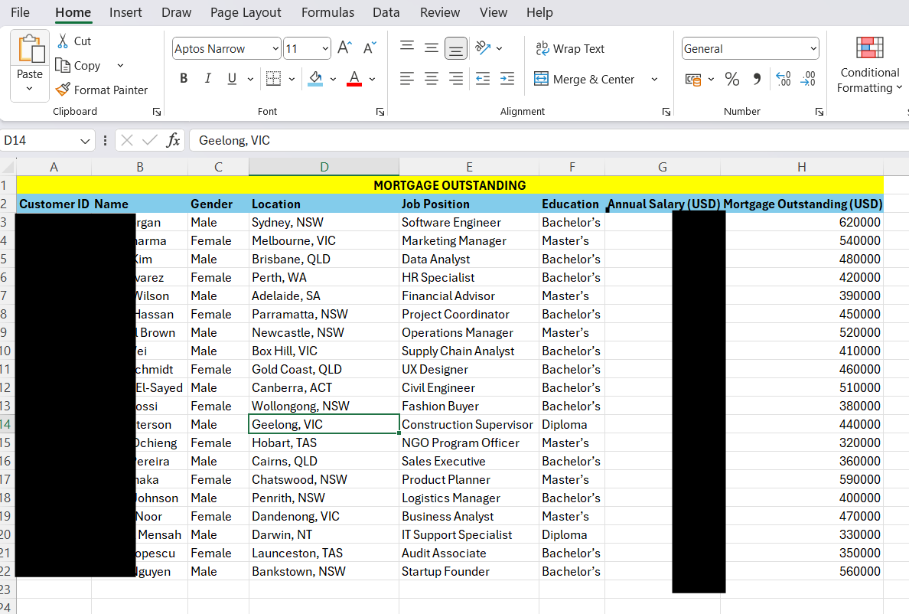
Task: Expand Copy options dropdown arrow
Action: pyautogui.click(x=121, y=66)
